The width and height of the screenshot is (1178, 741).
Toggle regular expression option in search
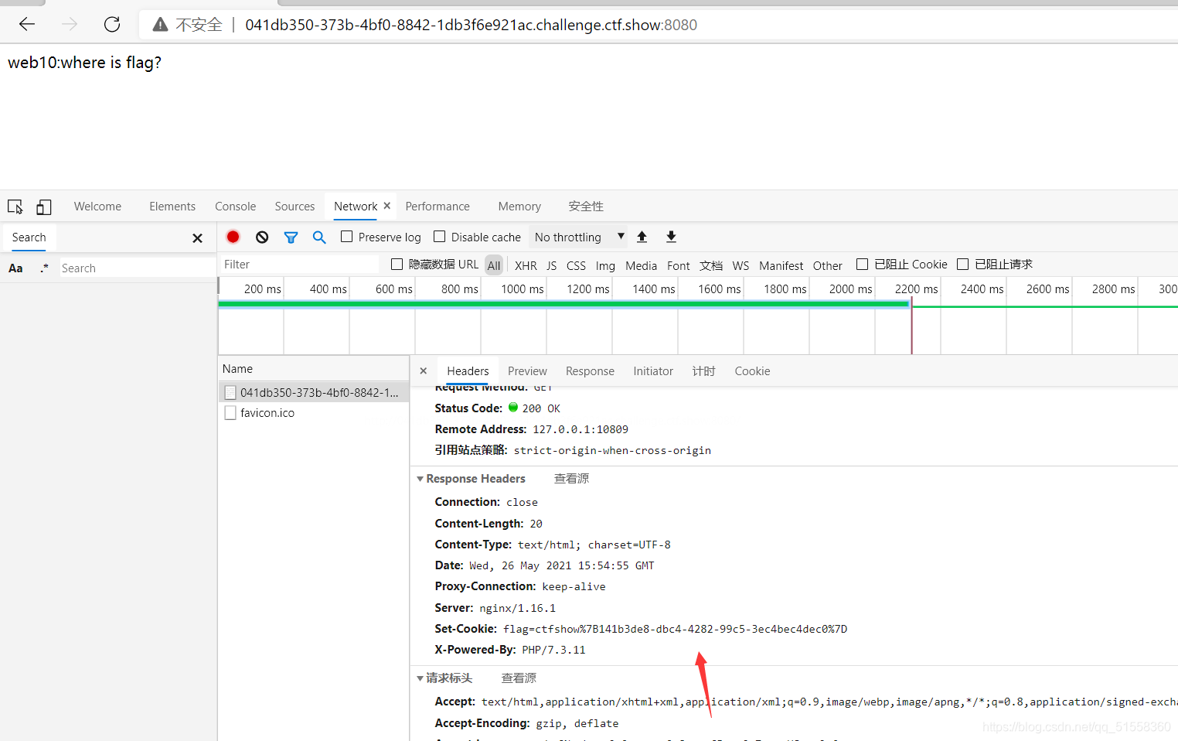[44, 268]
